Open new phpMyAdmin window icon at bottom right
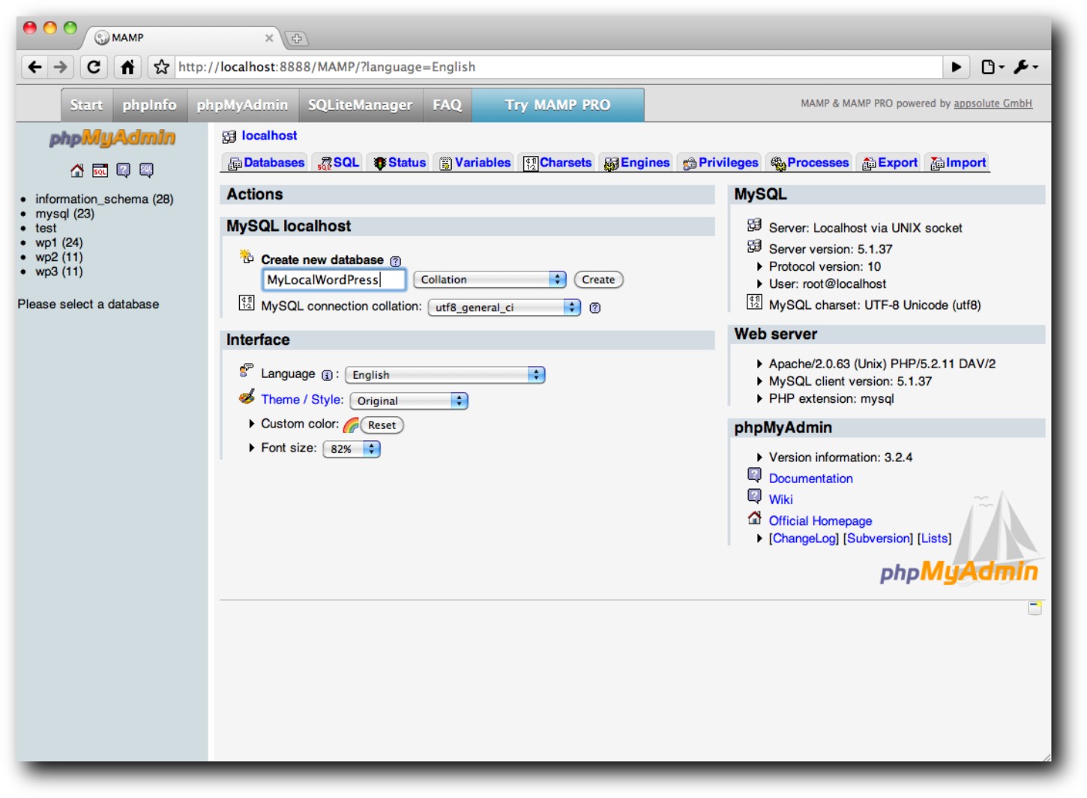 pos(1035,607)
